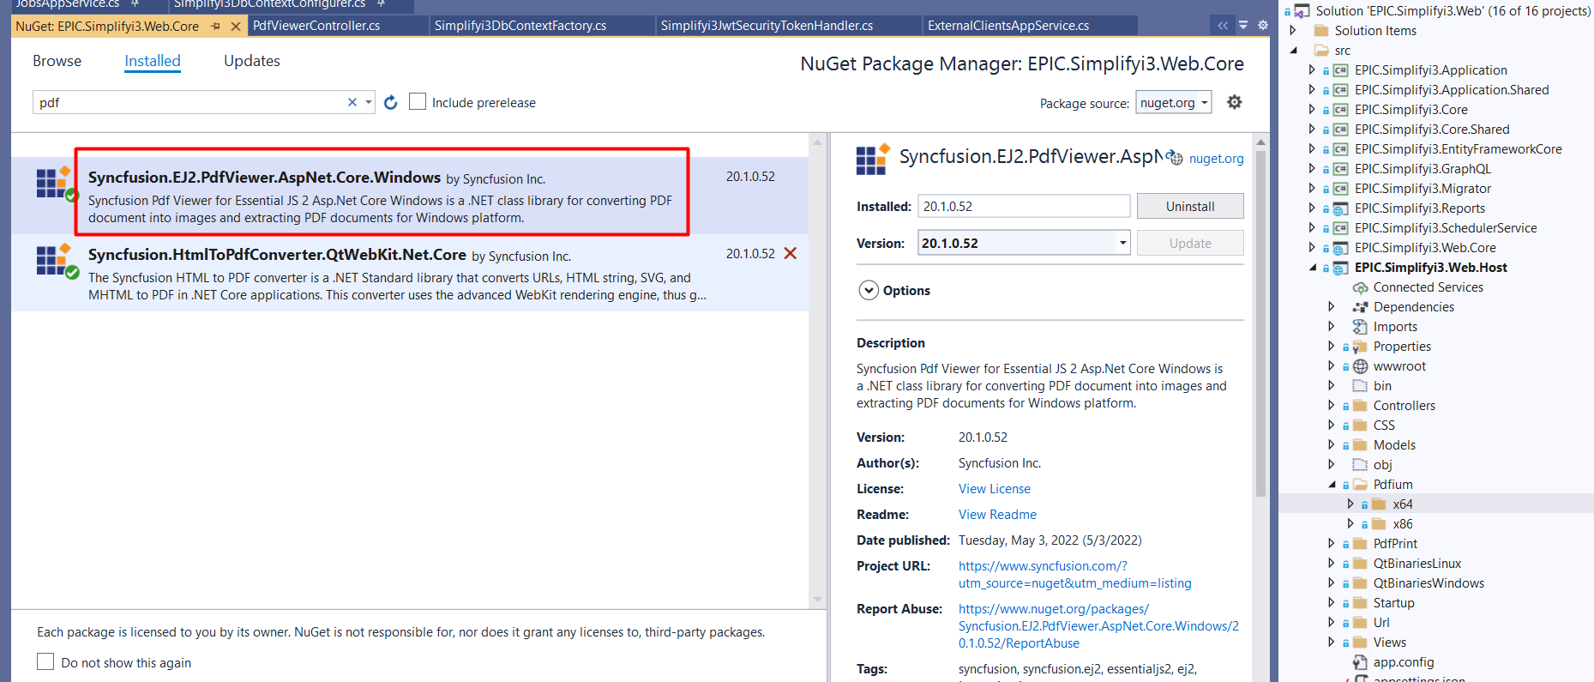Show tab overflow dropdown list
This screenshot has height=682, width=1594.
[x=1243, y=26]
